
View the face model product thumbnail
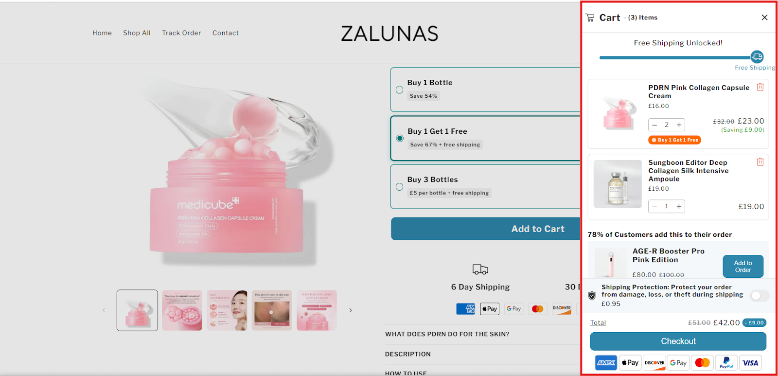pos(227,310)
